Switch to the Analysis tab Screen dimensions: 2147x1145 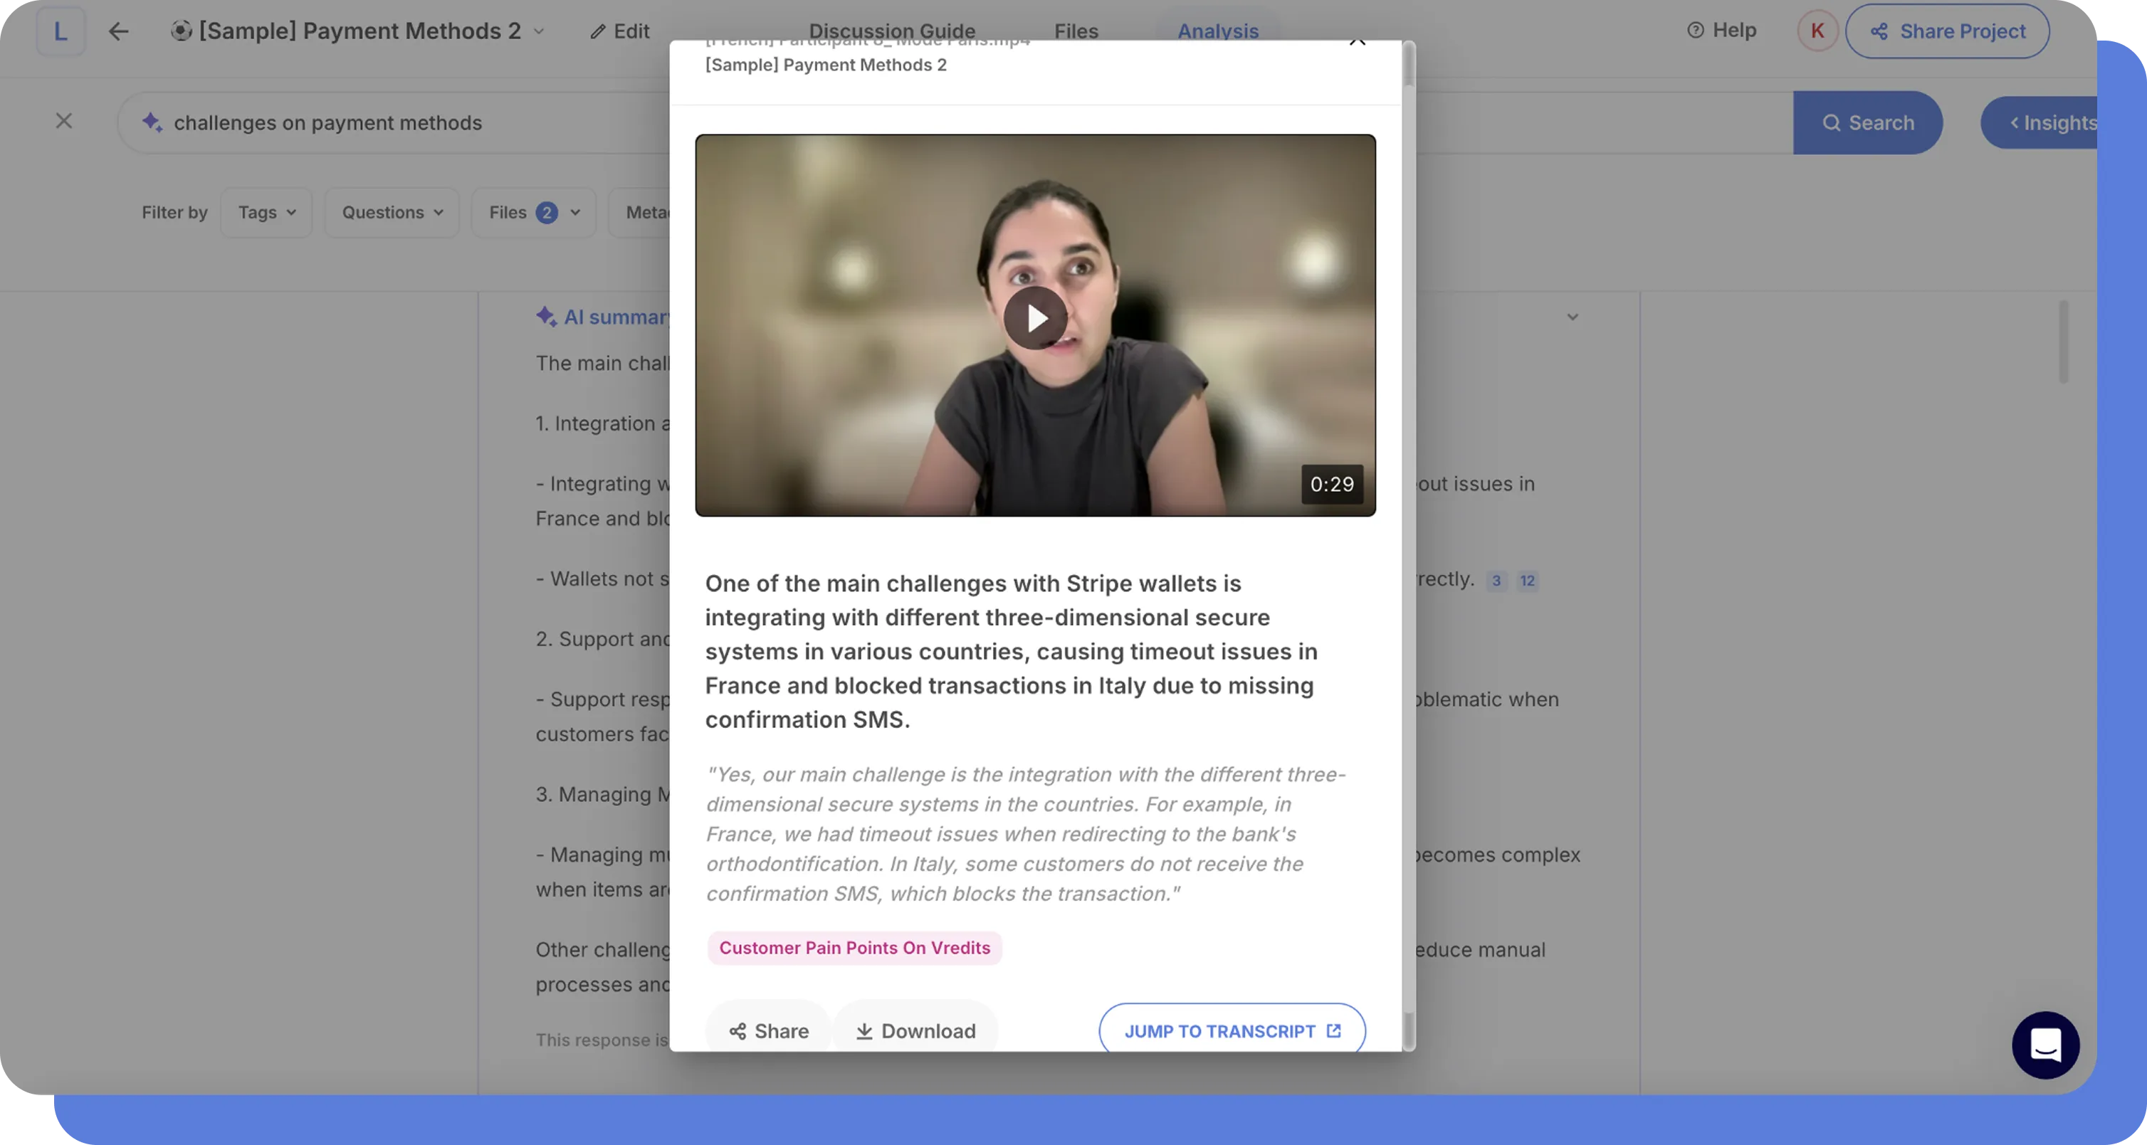(1218, 31)
